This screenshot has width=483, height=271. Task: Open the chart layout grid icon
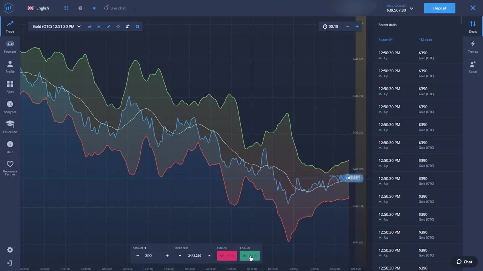pyautogui.click(x=137, y=26)
